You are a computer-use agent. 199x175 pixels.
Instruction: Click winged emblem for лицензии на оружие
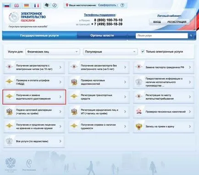[9, 126]
